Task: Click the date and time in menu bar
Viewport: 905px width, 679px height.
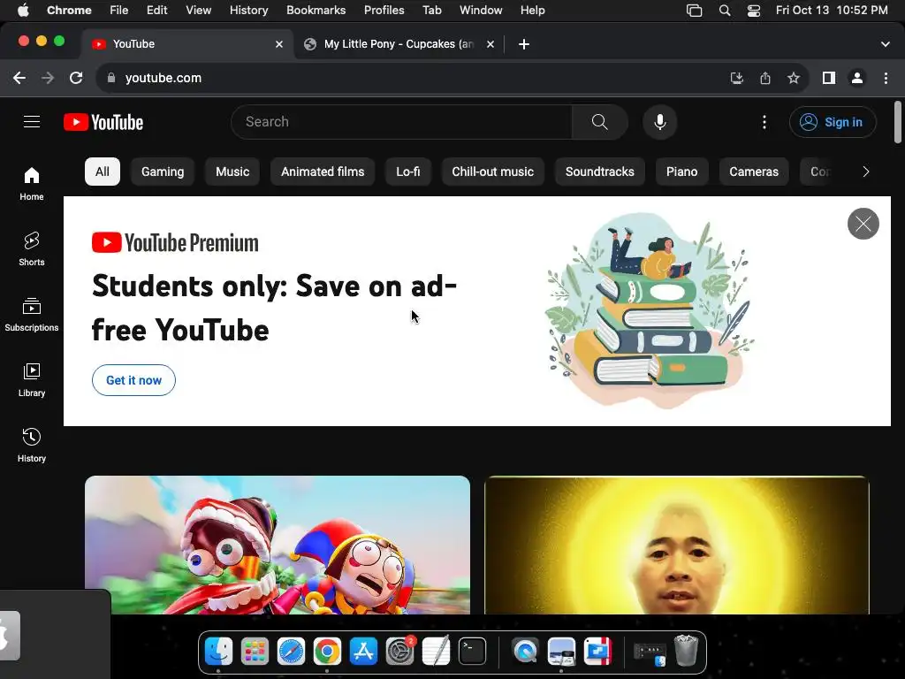Action: [832, 11]
